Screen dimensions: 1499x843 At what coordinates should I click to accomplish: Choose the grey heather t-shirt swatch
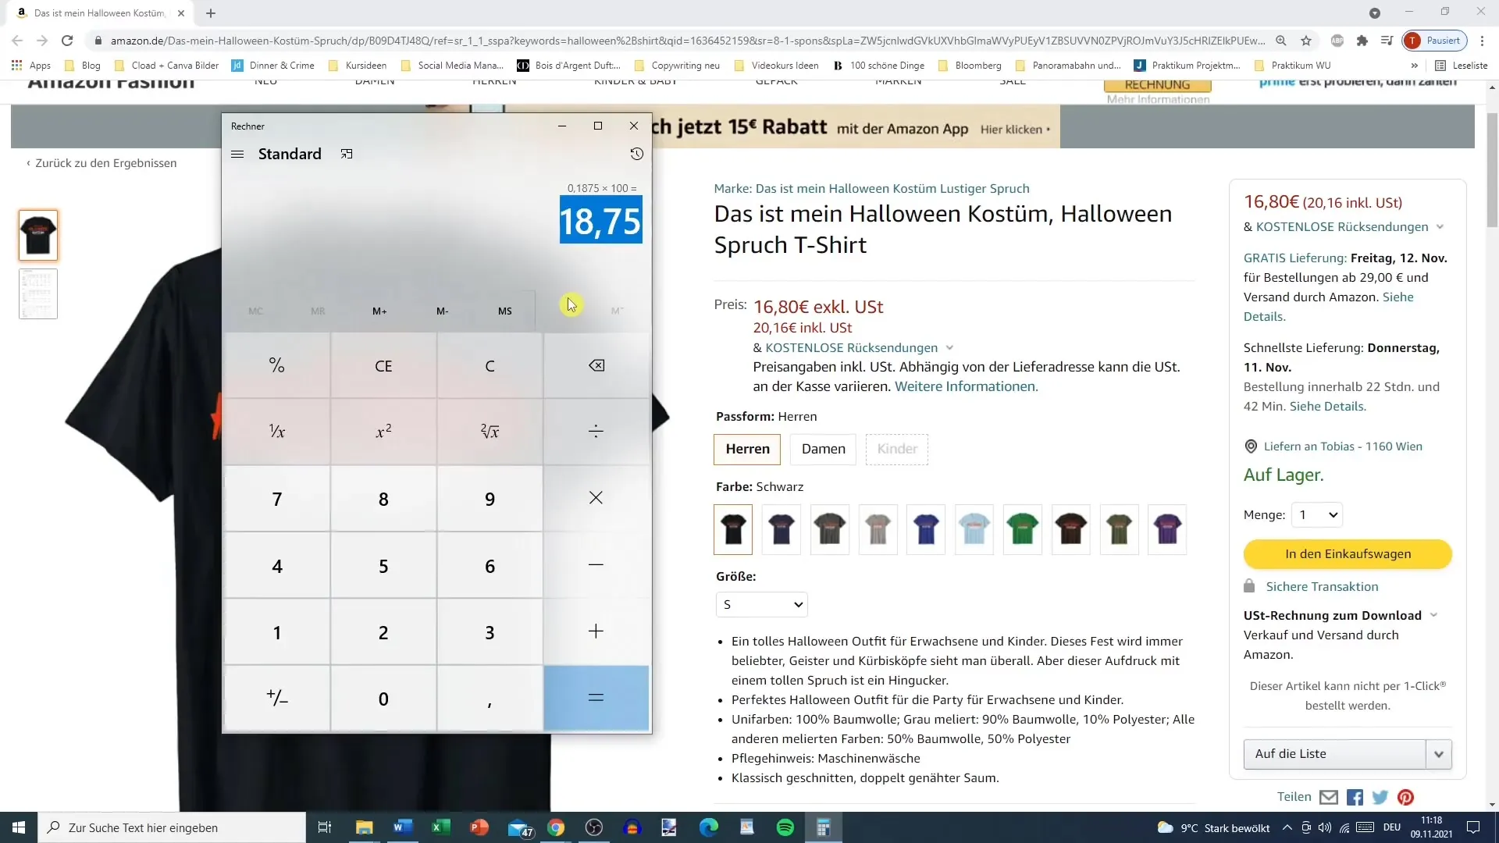(878, 529)
